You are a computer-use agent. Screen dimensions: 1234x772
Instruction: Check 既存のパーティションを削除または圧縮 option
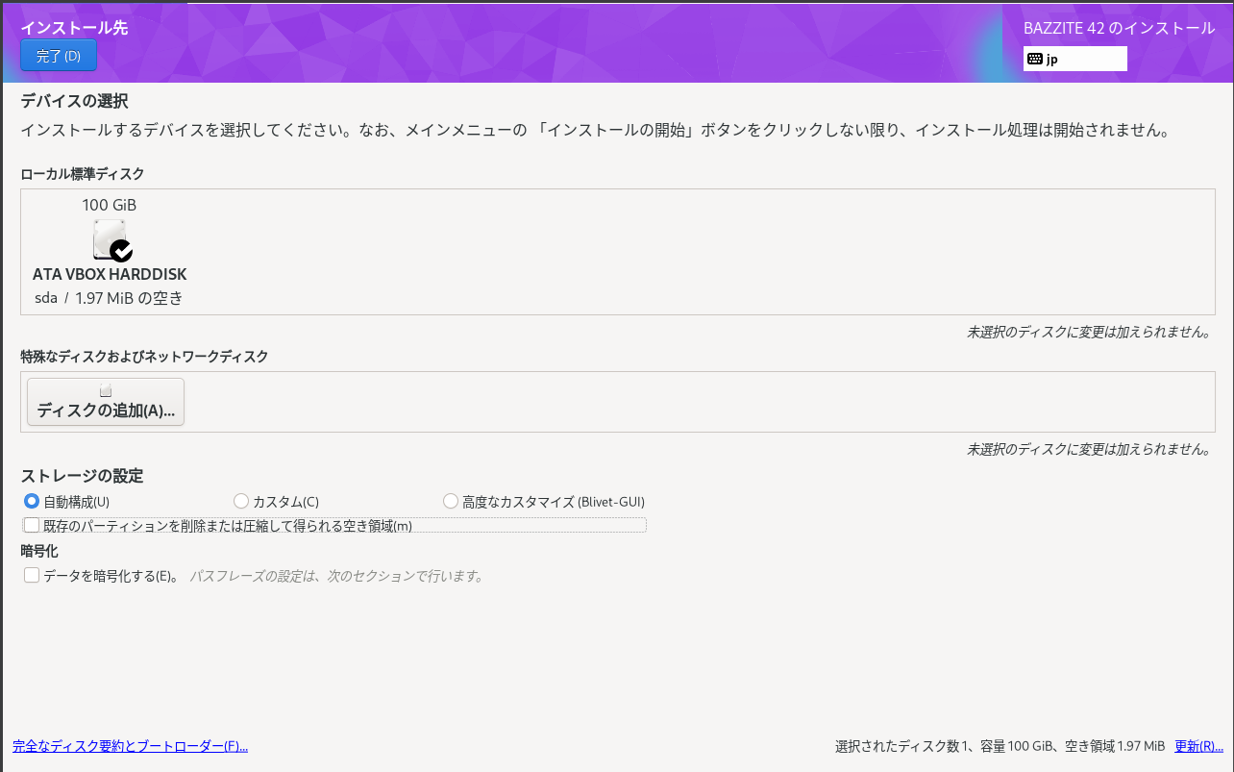[x=31, y=524]
